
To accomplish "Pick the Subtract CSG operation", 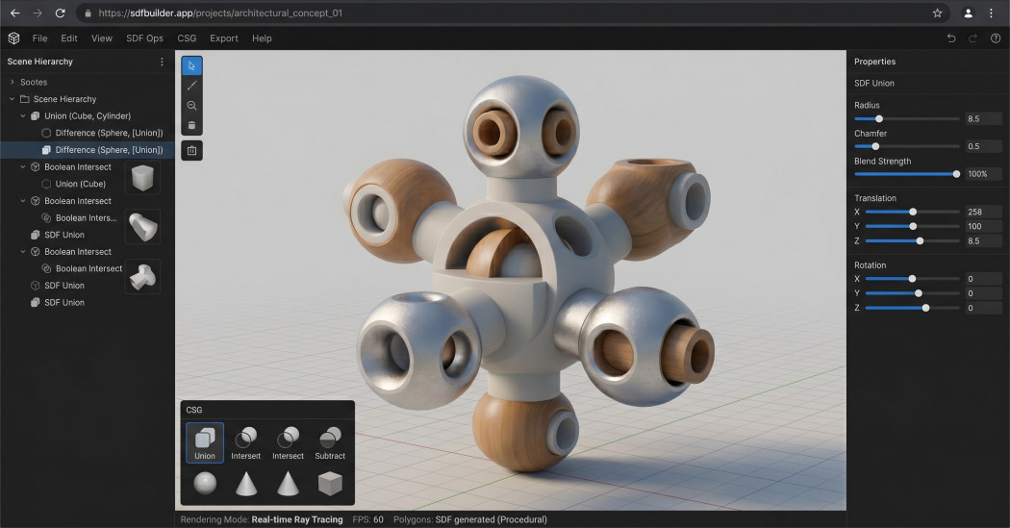I will [x=330, y=443].
